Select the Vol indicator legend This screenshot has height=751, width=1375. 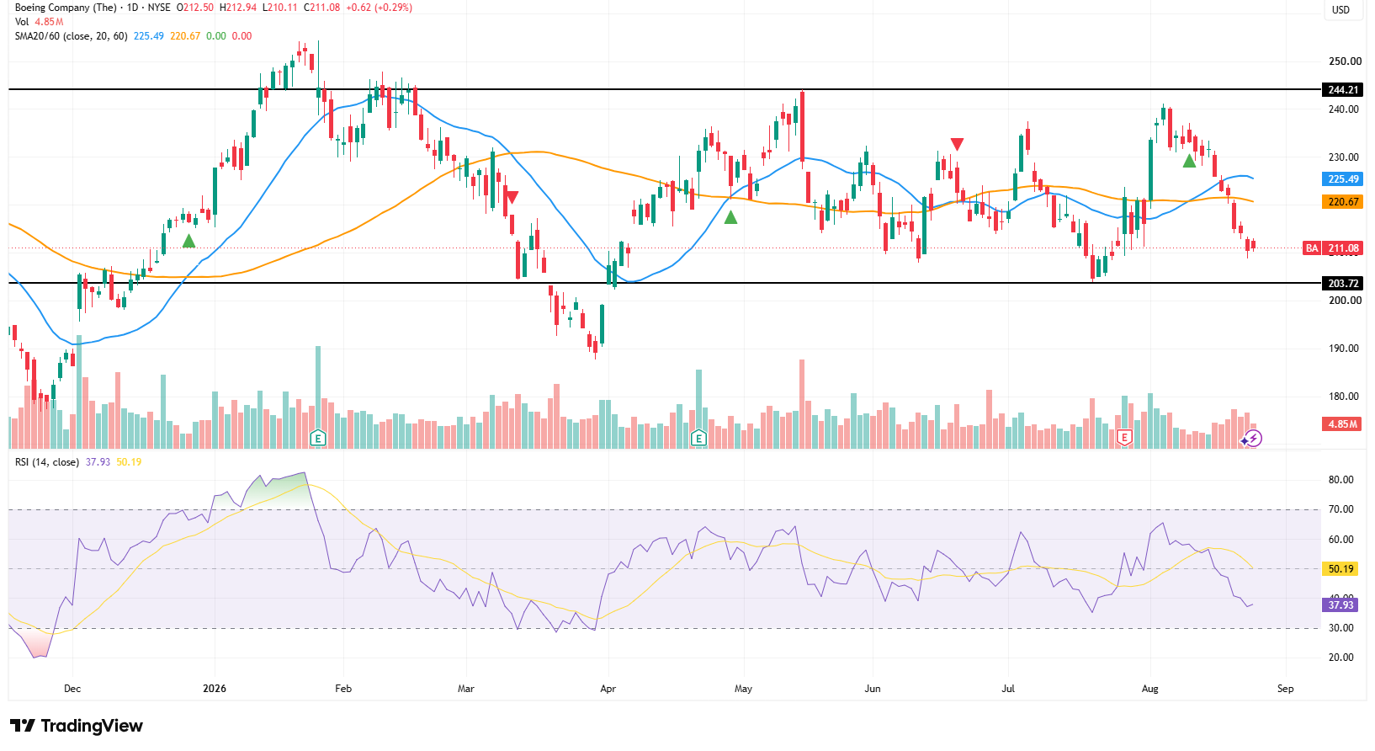click(x=22, y=22)
